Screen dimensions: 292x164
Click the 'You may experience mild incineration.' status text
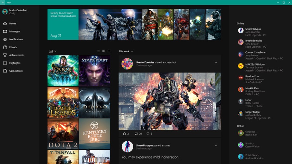[151, 157]
